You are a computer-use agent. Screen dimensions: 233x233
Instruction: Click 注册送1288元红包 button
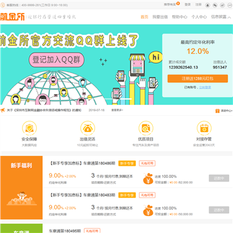coord(197,78)
